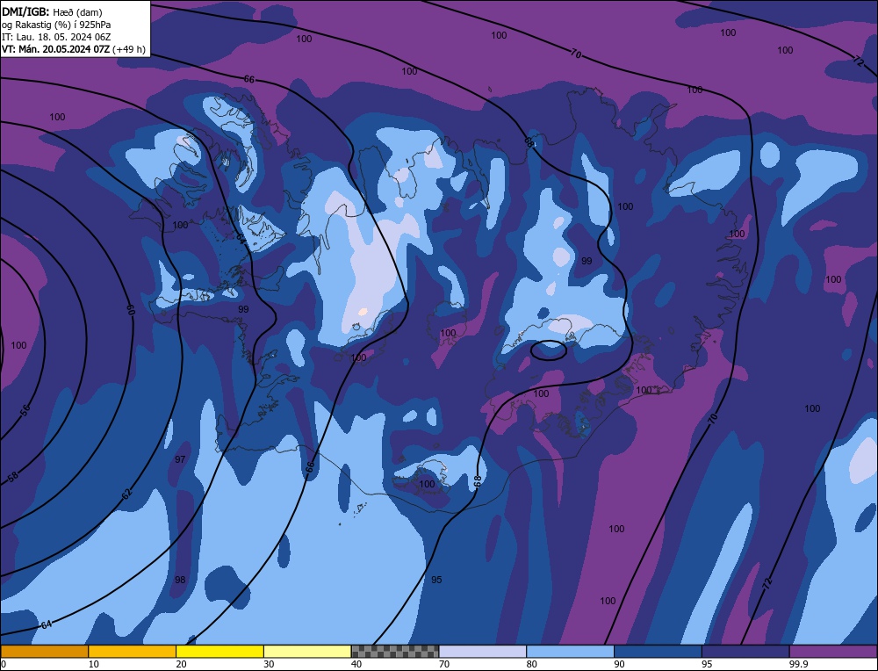Click the '99.9' legend tick label
The image size is (878, 671).
tap(797, 664)
